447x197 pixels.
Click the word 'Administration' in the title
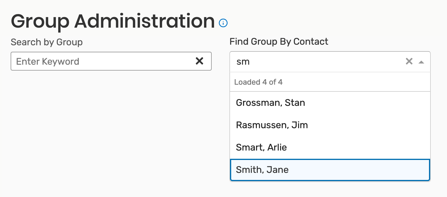pos(144,21)
